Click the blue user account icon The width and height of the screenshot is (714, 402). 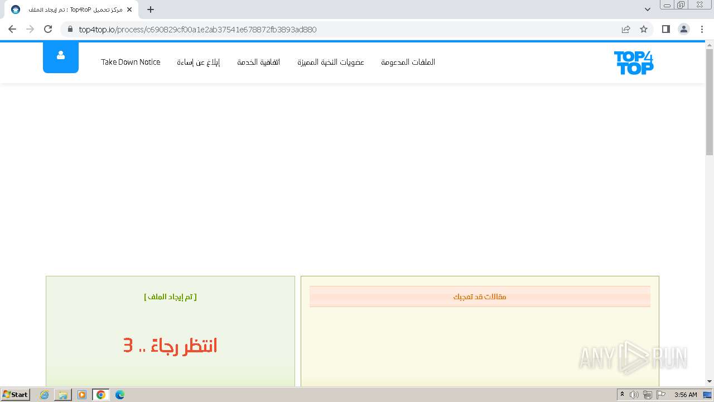[x=61, y=57]
